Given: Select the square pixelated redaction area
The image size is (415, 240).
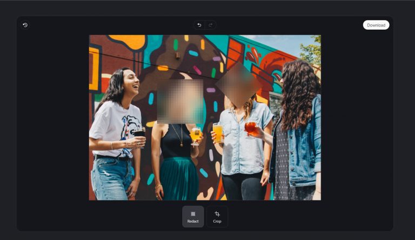Looking at the screenshot, I should (180, 101).
